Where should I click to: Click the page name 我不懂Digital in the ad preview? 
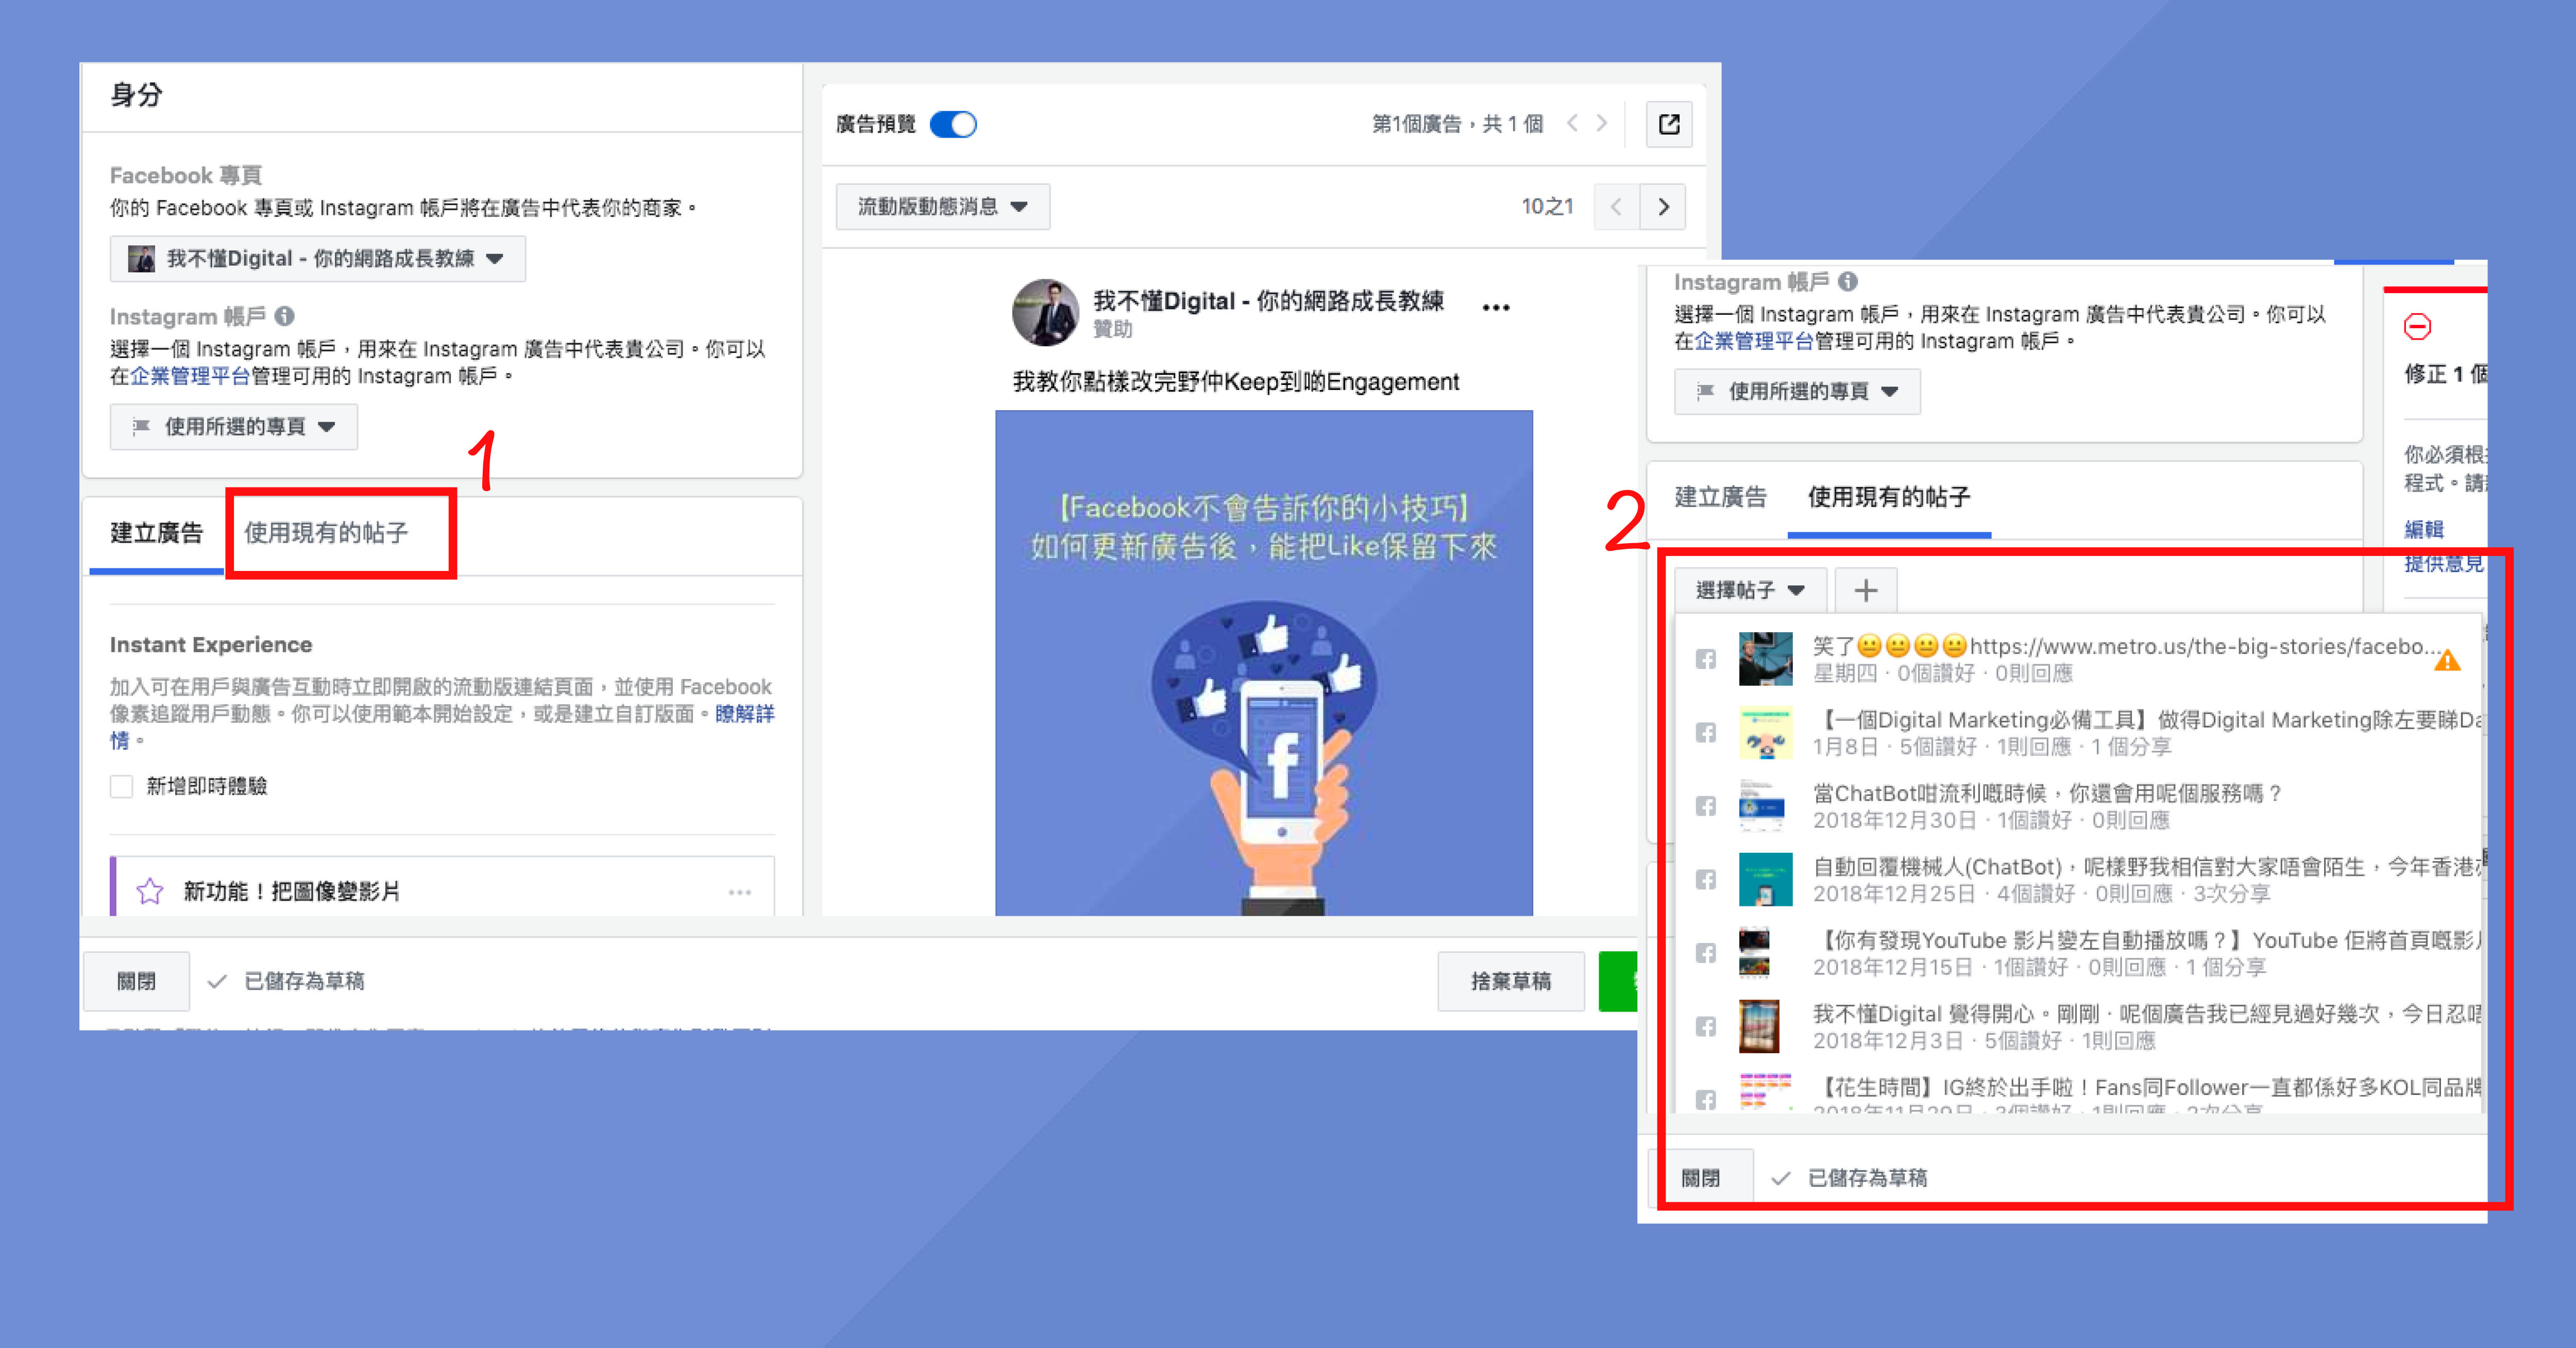[x=1268, y=301]
